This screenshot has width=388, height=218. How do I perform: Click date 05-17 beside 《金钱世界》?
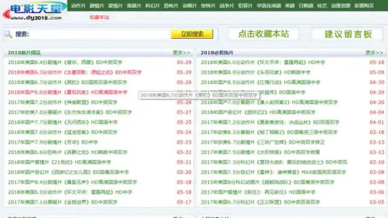[x=184, y=202]
